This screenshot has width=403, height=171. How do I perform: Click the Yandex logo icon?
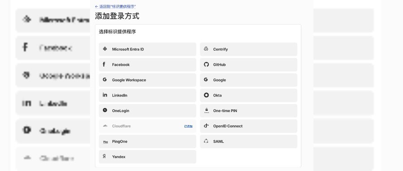[x=104, y=156]
